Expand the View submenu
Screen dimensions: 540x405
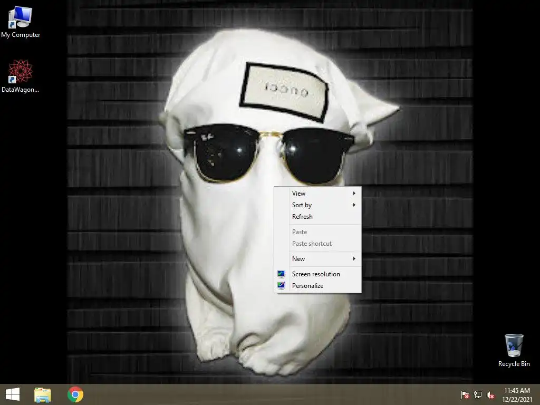318,194
